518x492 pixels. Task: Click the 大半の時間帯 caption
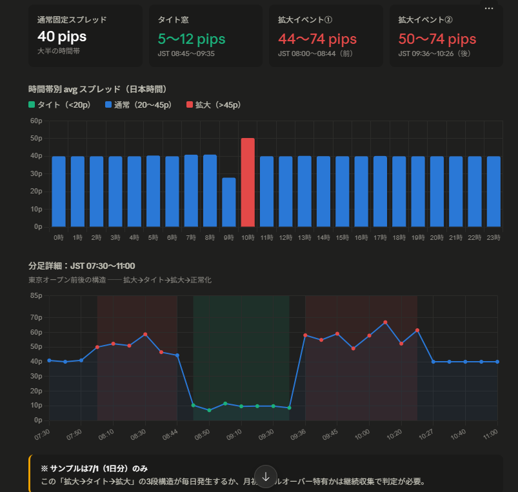tap(59, 51)
